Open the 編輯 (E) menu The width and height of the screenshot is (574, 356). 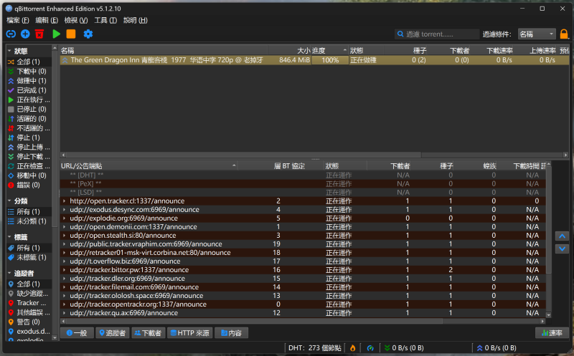47,21
